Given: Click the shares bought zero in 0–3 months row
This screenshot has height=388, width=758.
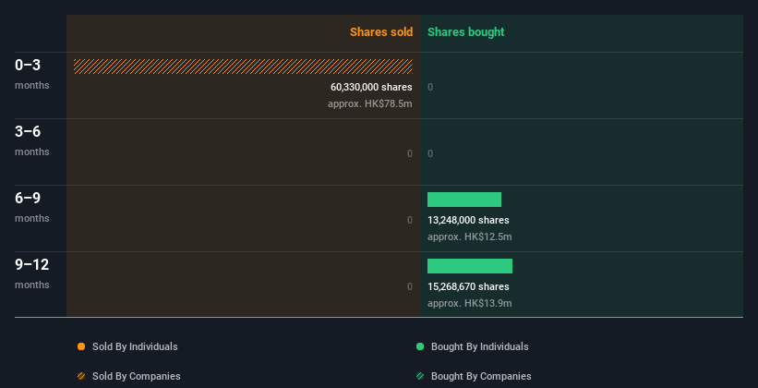Looking at the screenshot, I should pyautogui.click(x=430, y=88).
